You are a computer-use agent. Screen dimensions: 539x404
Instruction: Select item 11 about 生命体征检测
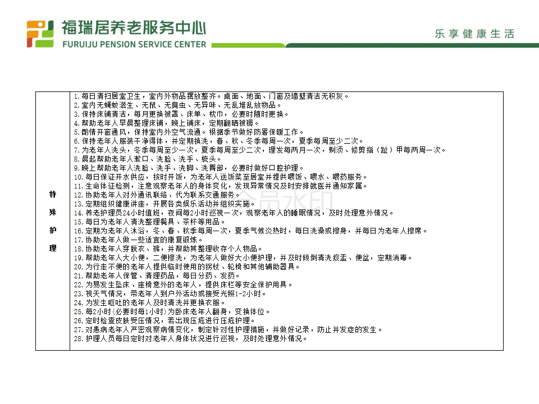coord(220,186)
